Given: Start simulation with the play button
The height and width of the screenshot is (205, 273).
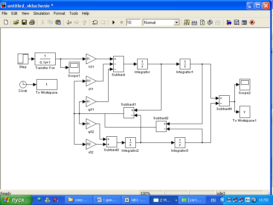Looking at the screenshot, I should (x=114, y=23).
